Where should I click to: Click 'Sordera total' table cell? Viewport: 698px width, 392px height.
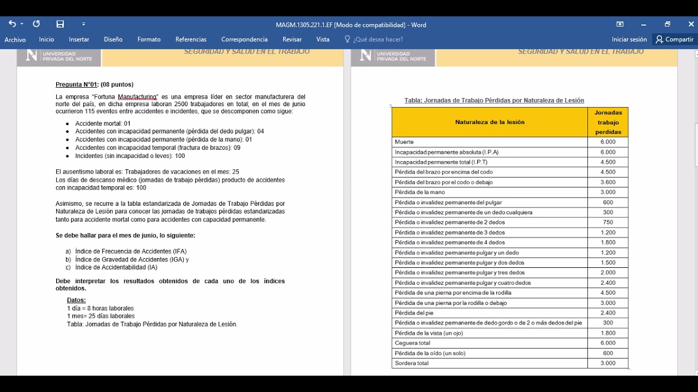pos(490,363)
